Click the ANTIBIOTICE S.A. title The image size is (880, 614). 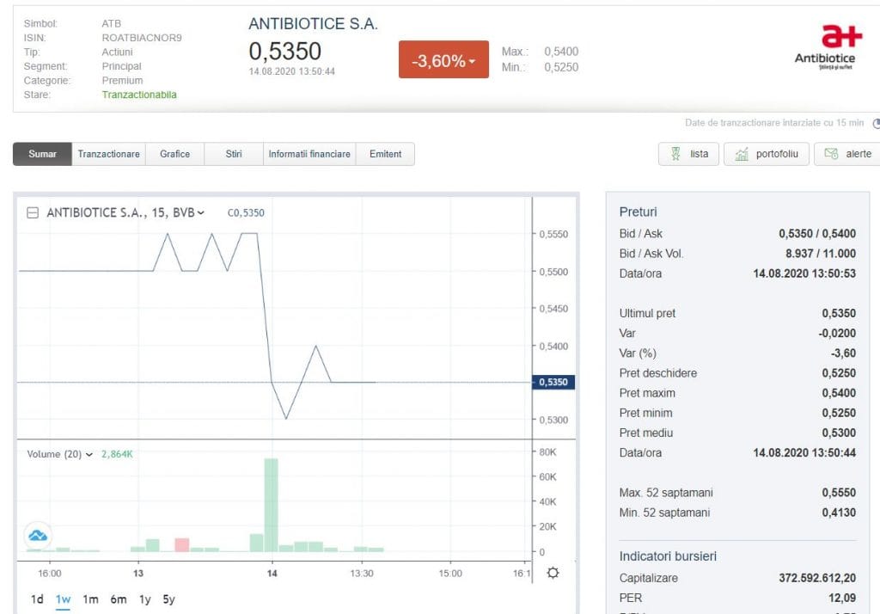(313, 23)
